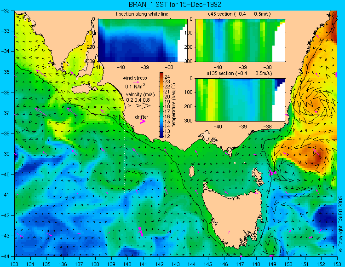
Task: Select the "t section along white line" label
Action: coord(142,14)
